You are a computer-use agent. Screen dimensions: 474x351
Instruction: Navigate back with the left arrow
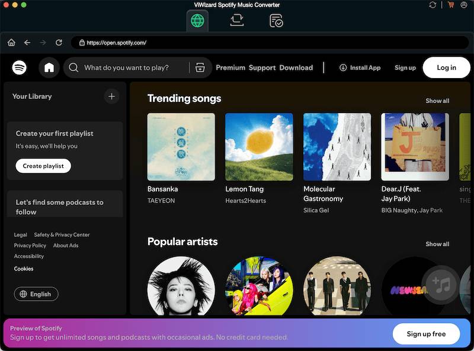(x=27, y=43)
